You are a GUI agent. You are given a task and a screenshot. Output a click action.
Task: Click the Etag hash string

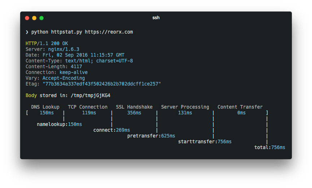pyautogui.click(x=102, y=84)
